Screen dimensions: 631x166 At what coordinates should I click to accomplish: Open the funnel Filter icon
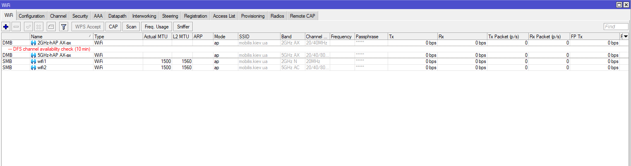[63, 27]
